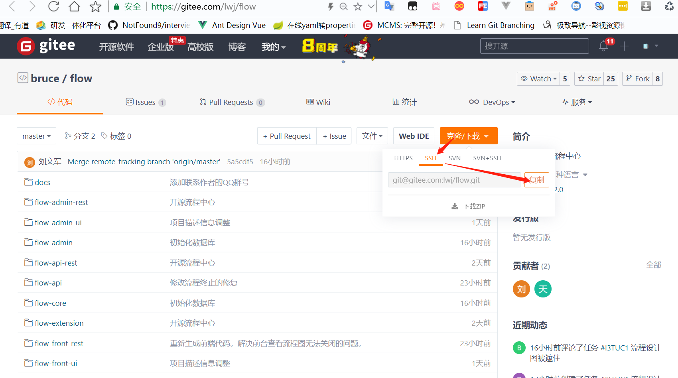Expand the Watch dropdown
The width and height of the screenshot is (678, 378).
coord(538,79)
